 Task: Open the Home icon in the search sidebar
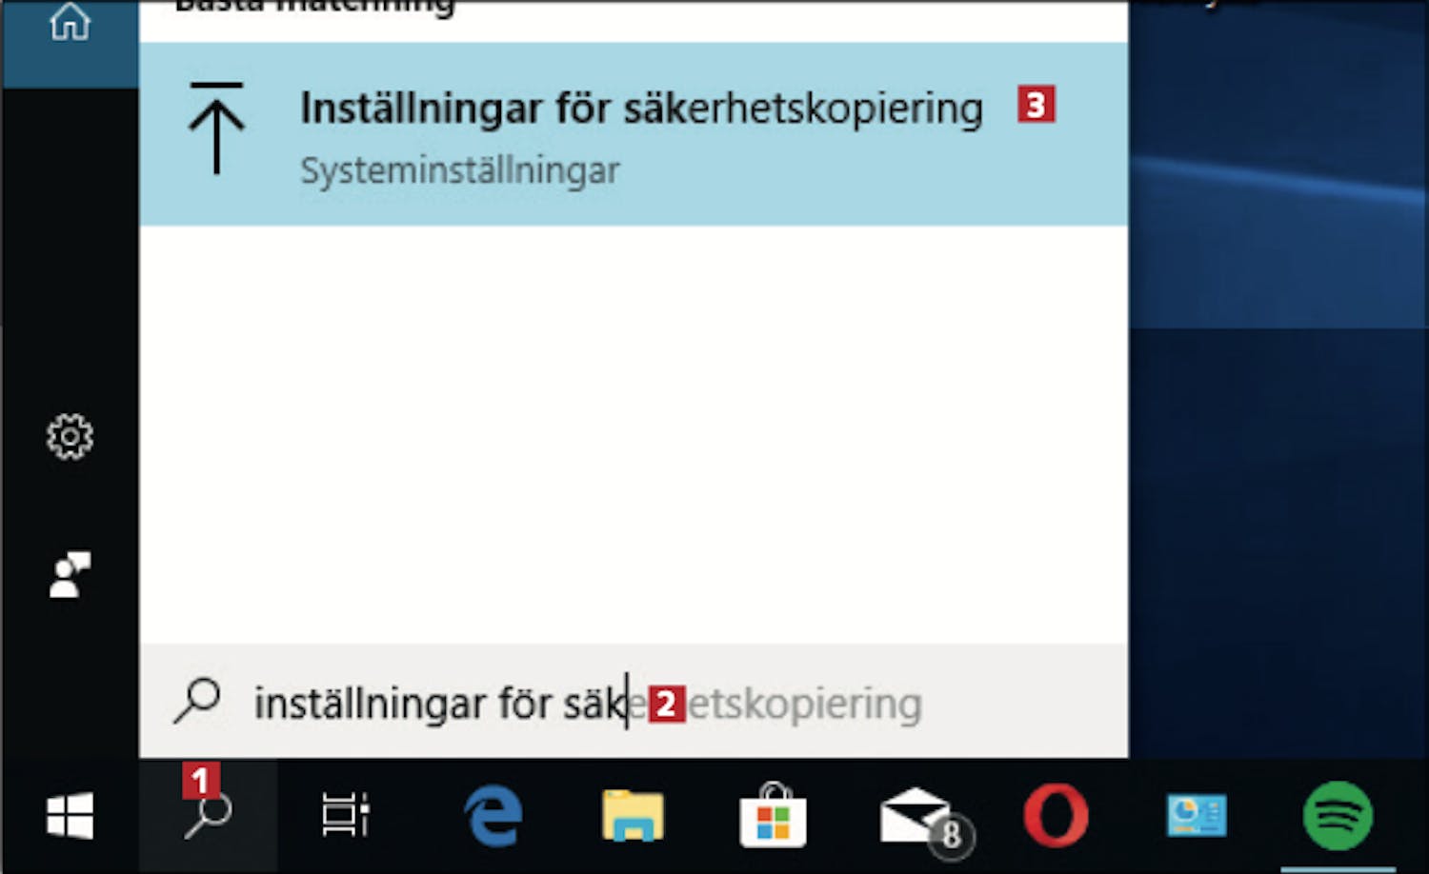click(70, 21)
